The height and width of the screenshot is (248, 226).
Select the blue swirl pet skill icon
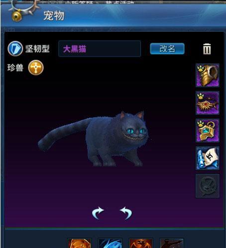(x=110, y=244)
